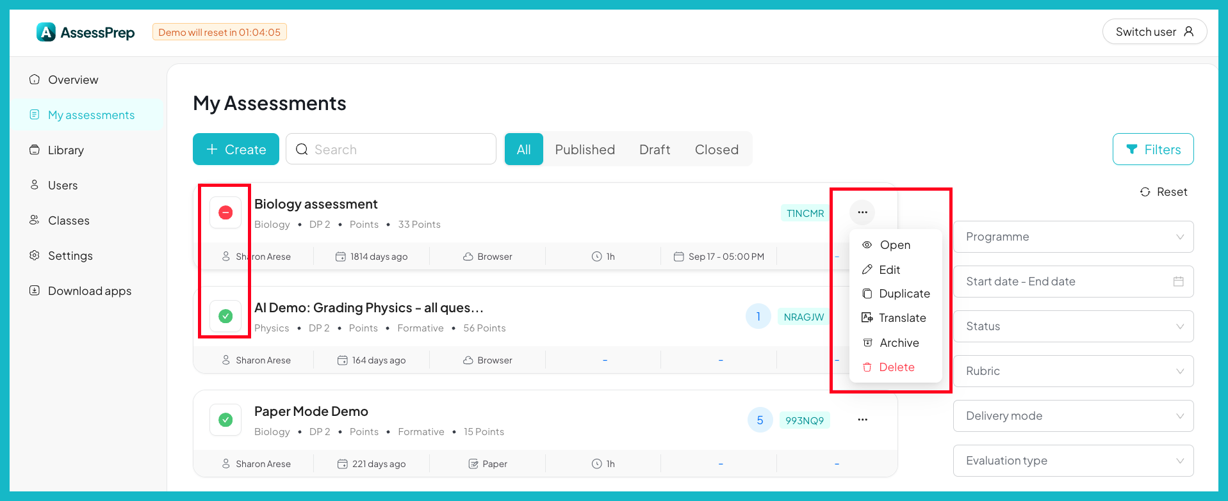Click the 993NQ9 access code badge
Viewport: 1228px width, 501px height.
click(x=805, y=420)
